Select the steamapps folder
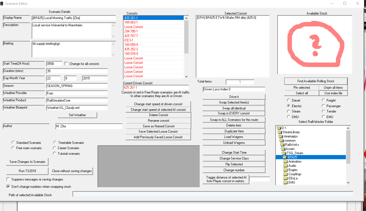 tap(290, 136)
